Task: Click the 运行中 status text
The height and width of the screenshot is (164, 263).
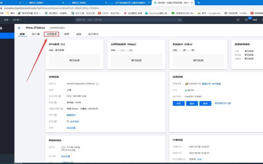Action: 191,90
